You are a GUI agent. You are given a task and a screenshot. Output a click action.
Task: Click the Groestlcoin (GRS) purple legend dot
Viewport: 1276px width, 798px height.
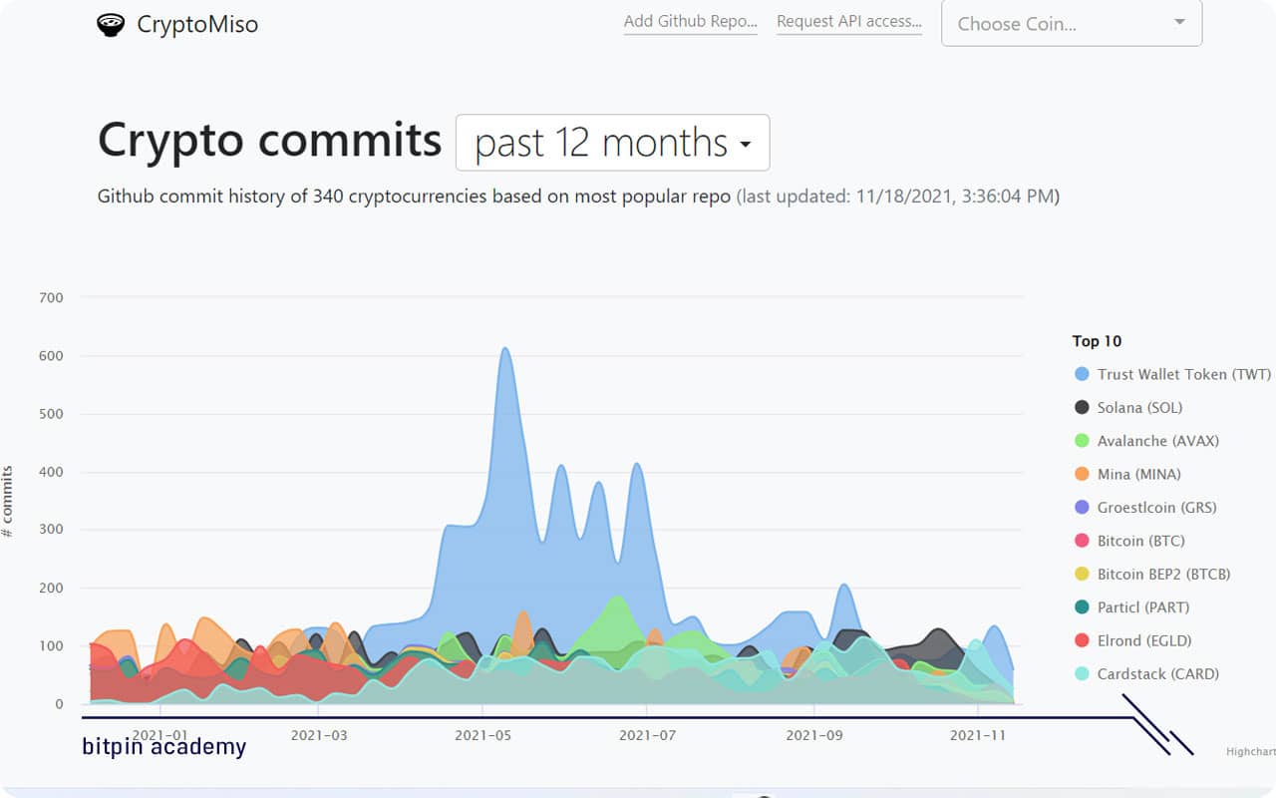pos(1082,508)
